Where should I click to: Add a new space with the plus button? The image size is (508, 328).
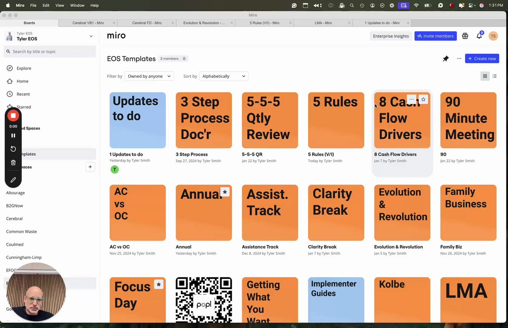coord(90,167)
